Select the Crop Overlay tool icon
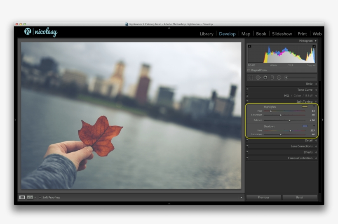Image resolution: width=338 pixels, height=224 pixels. coord(251,78)
